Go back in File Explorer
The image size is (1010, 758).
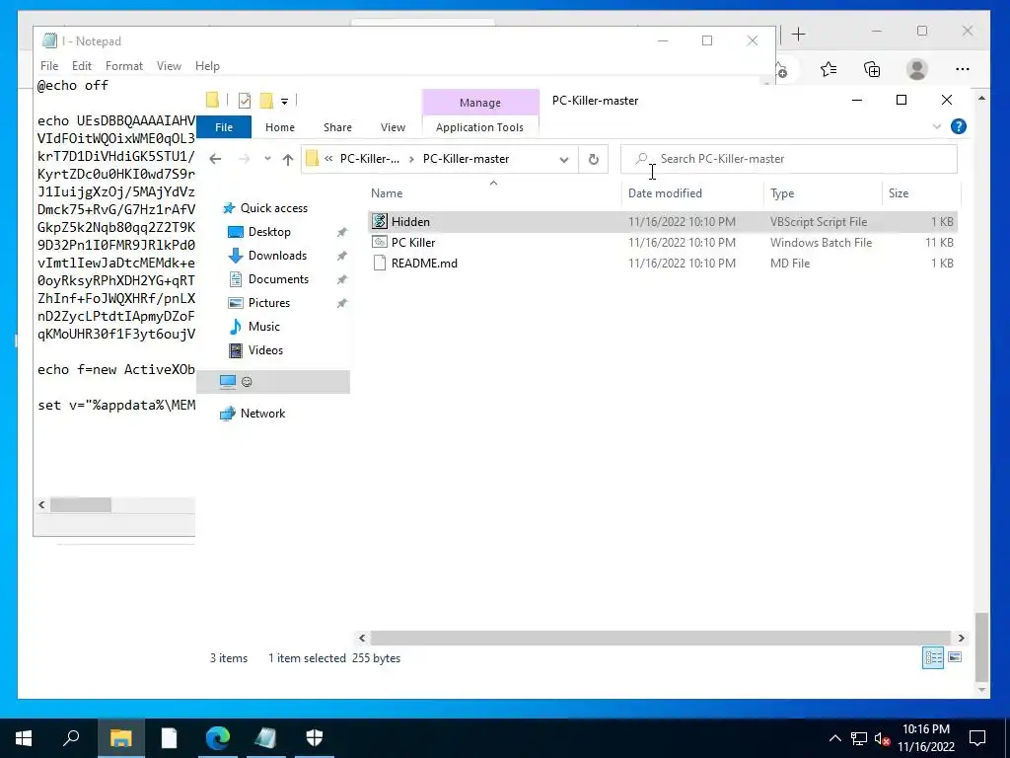[x=215, y=159]
